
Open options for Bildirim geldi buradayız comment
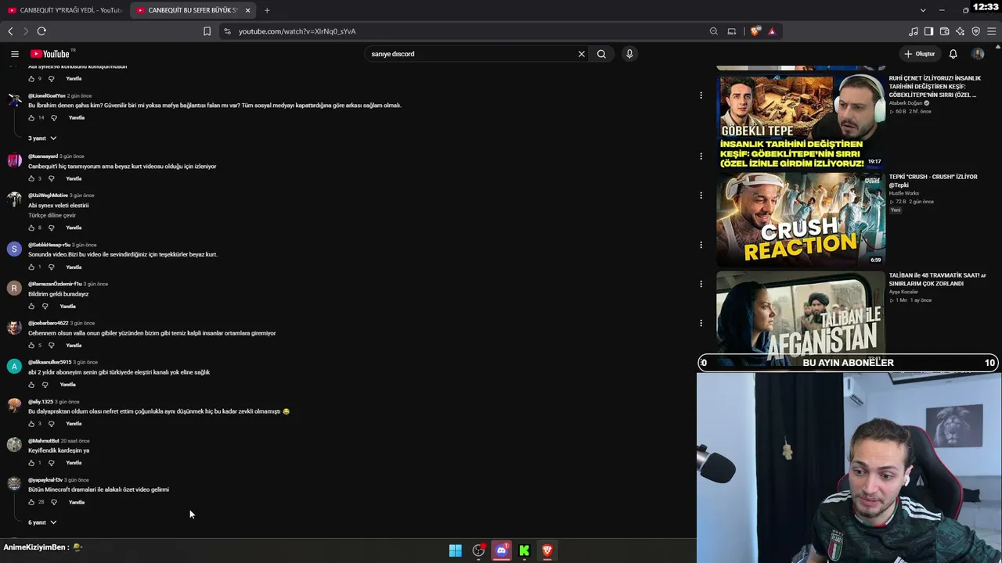[x=701, y=284]
